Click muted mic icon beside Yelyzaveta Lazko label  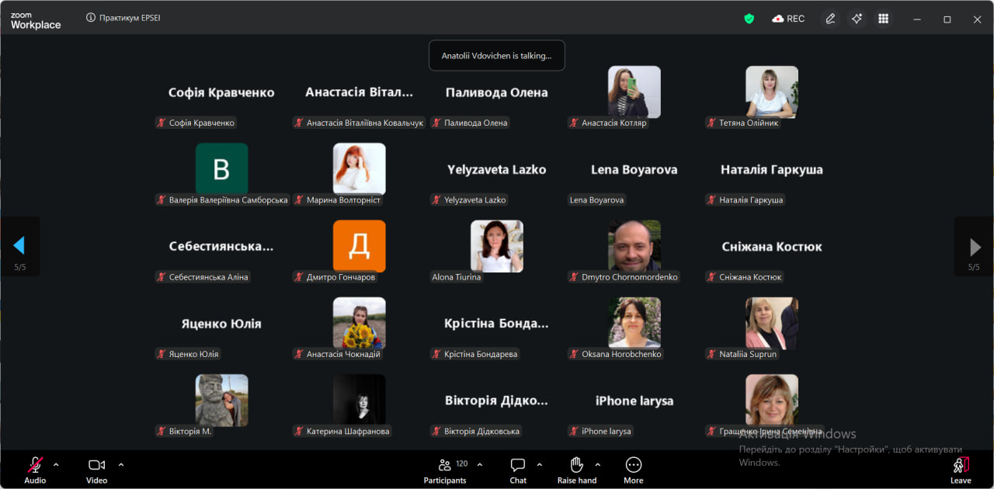[x=436, y=199]
